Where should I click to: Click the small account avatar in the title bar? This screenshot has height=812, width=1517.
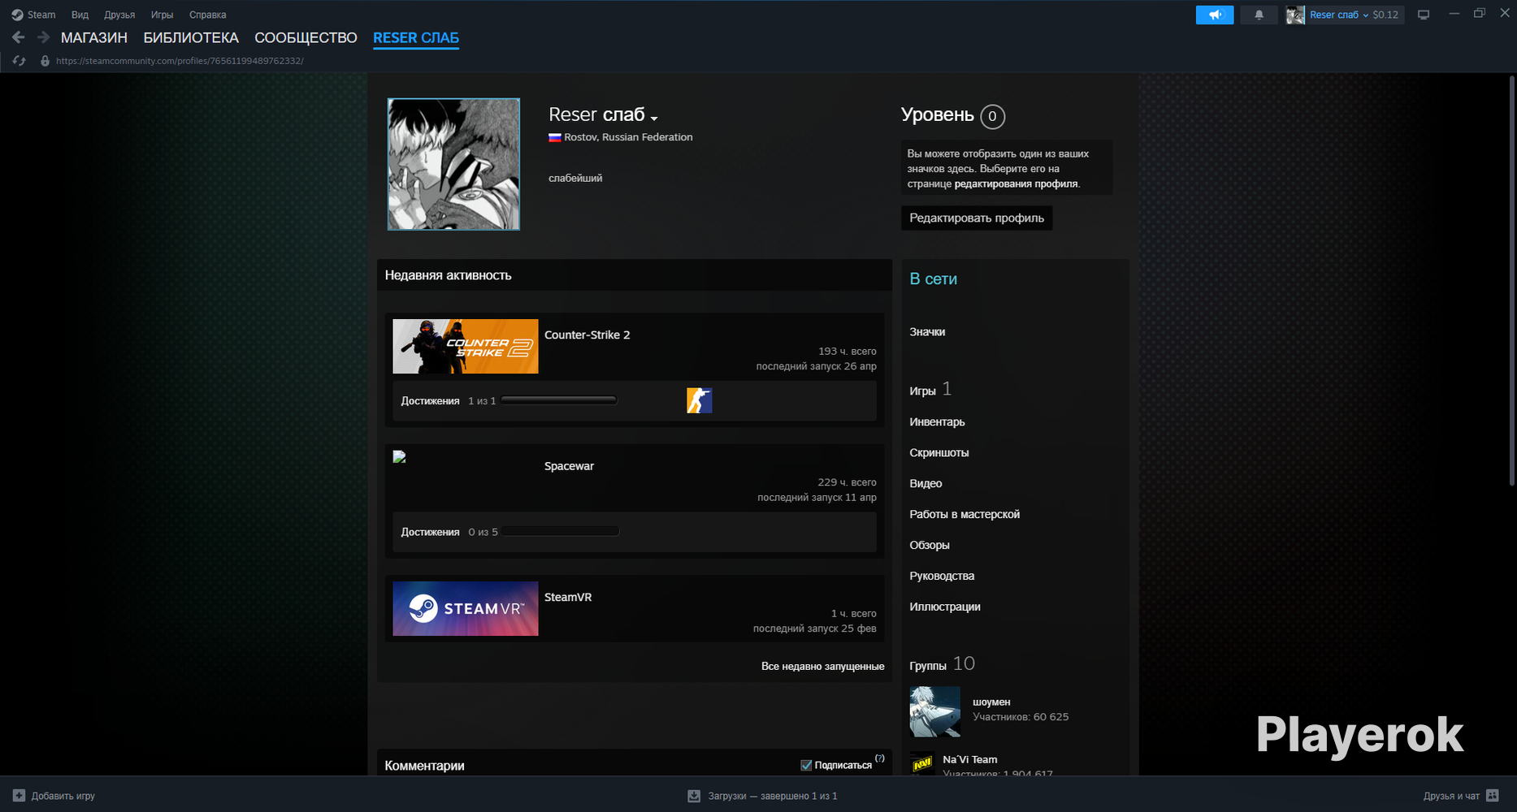(1295, 15)
